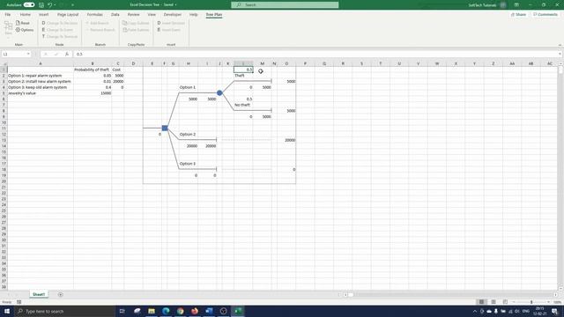Click the Task View icon on taskbar
This screenshot has height=317, width=564.
point(122,311)
